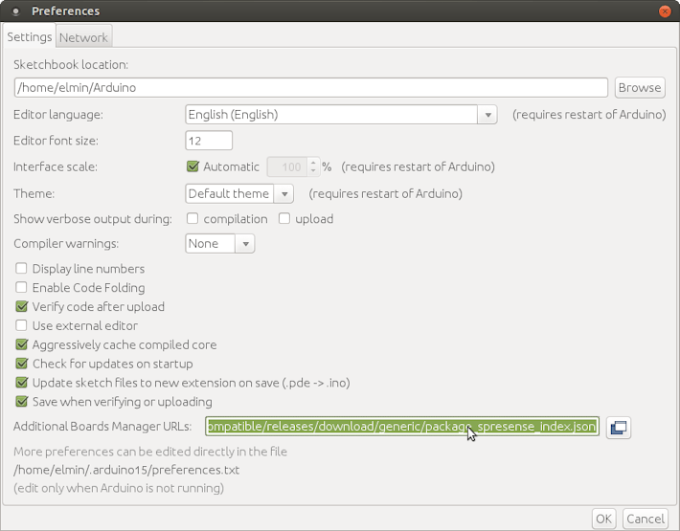Toggle Automatic interface scale checkbox
Image resolution: width=680 pixels, height=531 pixels.
pyautogui.click(x=193, y=166)
